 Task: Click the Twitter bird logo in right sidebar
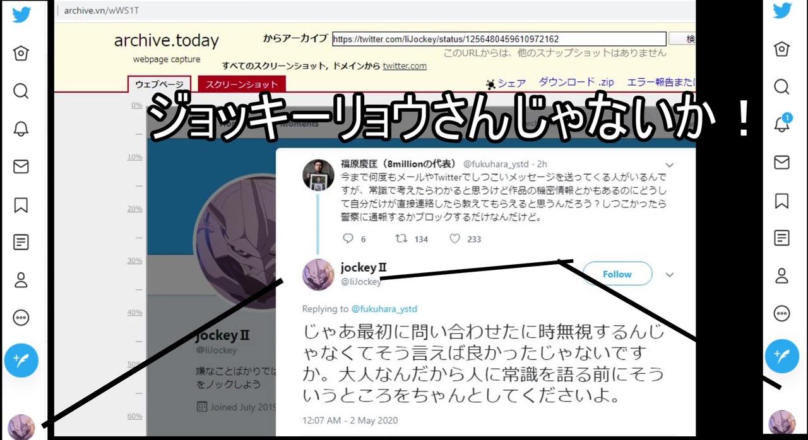pyautogui.click(x=782, y=11)
